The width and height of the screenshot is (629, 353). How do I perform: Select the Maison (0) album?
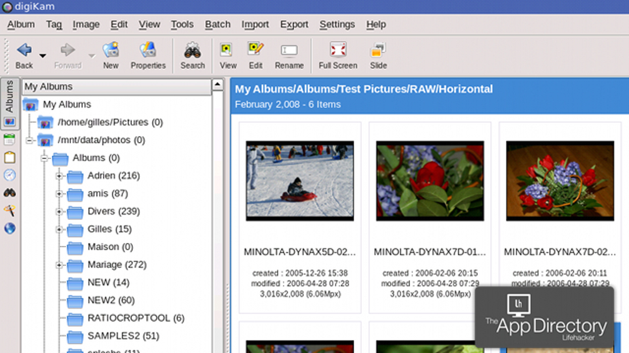click(x=110, y=247)
